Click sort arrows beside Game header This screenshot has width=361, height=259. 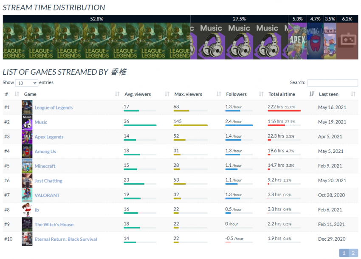click(117, 94)
